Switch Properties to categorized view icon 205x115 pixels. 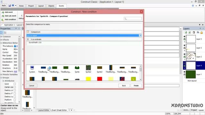2,33
